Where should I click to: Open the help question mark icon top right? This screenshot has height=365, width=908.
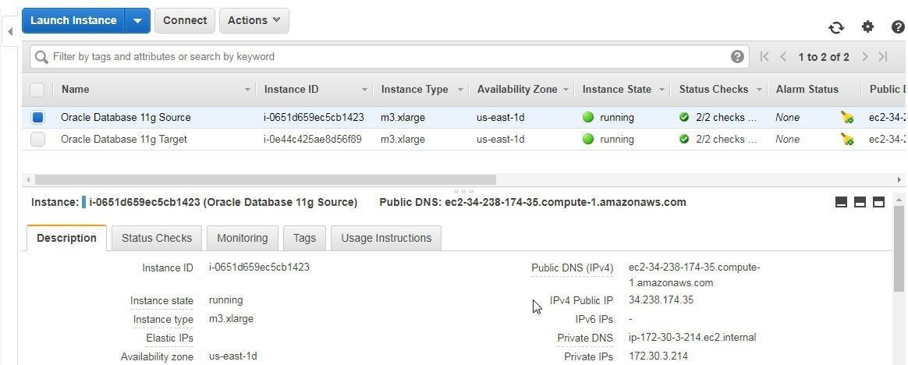click(898, 27)
